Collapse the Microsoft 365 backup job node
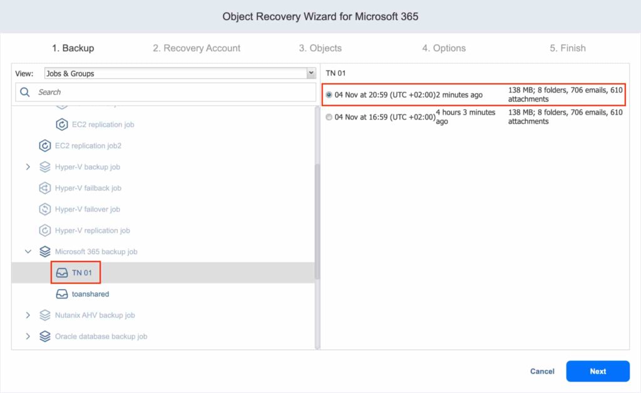The width and height of the screenshot is (641, 393). (28, 252)
